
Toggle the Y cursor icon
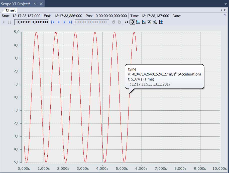click(144, 22)
